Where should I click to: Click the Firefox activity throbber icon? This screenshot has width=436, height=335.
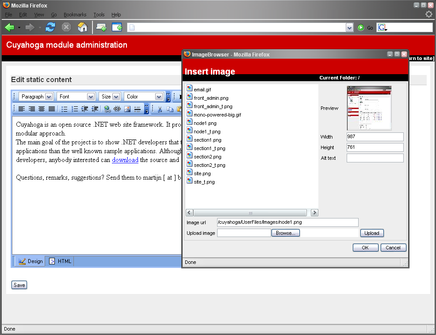point(429,14)
